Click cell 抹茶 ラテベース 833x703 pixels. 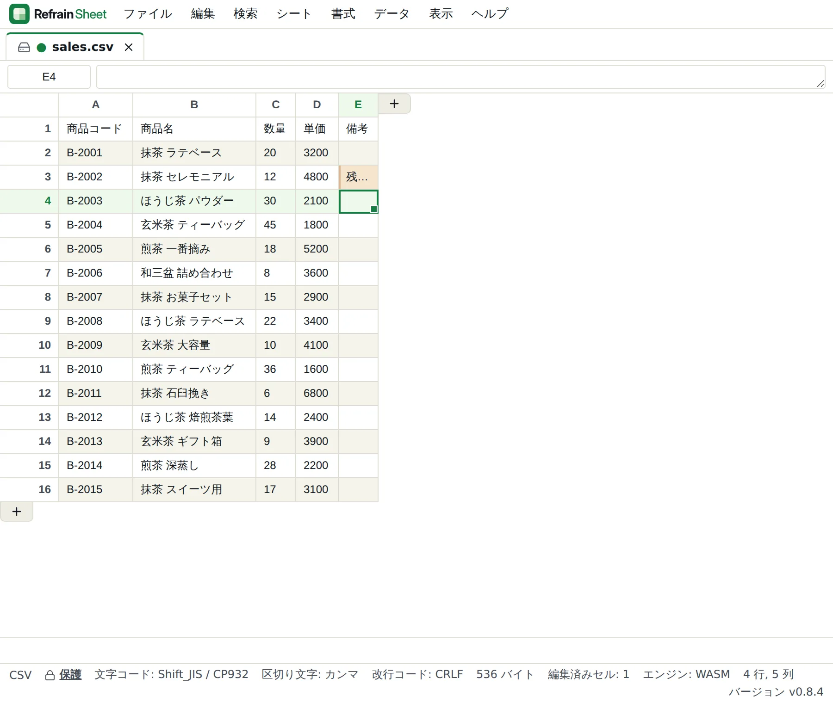194,153
